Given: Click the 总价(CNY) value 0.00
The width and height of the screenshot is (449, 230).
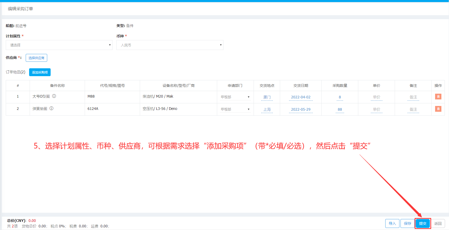Looking at the screenshot, I should (32, 221).
